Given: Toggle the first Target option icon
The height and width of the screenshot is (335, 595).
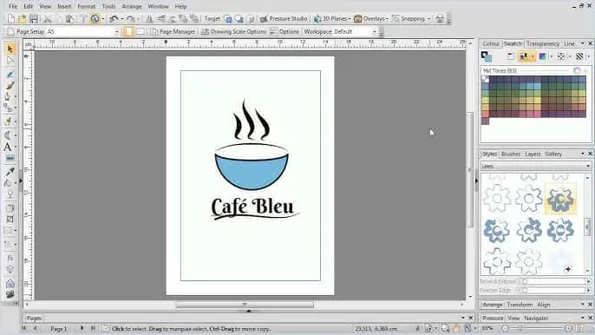Looking at the screenshot, I should (227, 18).
